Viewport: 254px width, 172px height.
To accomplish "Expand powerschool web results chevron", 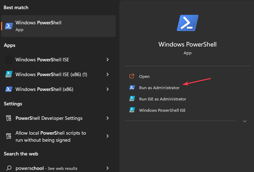I will coord(107,168).
